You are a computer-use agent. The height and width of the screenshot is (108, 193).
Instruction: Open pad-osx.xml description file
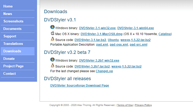[119, 45]
